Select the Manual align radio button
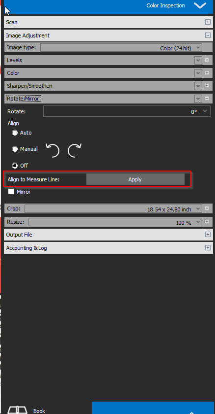This screenshot has width=215, height=414. (15, 149)
